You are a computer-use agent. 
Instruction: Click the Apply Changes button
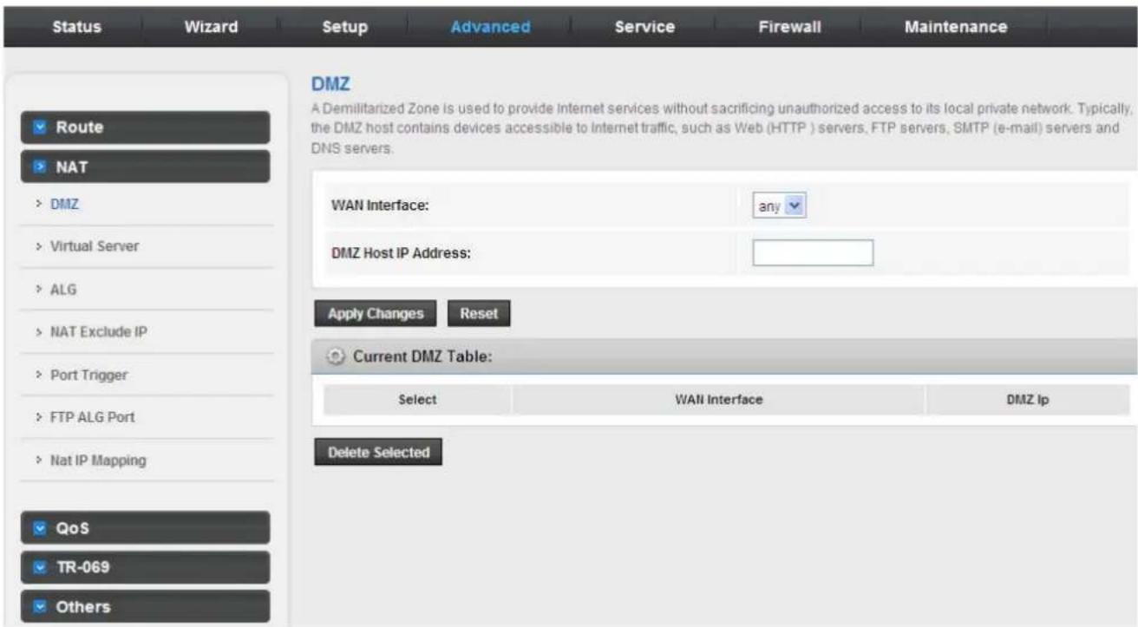(x=376, y=314)
